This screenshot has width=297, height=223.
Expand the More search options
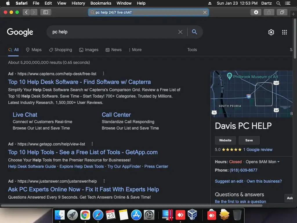tap(135, 50)
